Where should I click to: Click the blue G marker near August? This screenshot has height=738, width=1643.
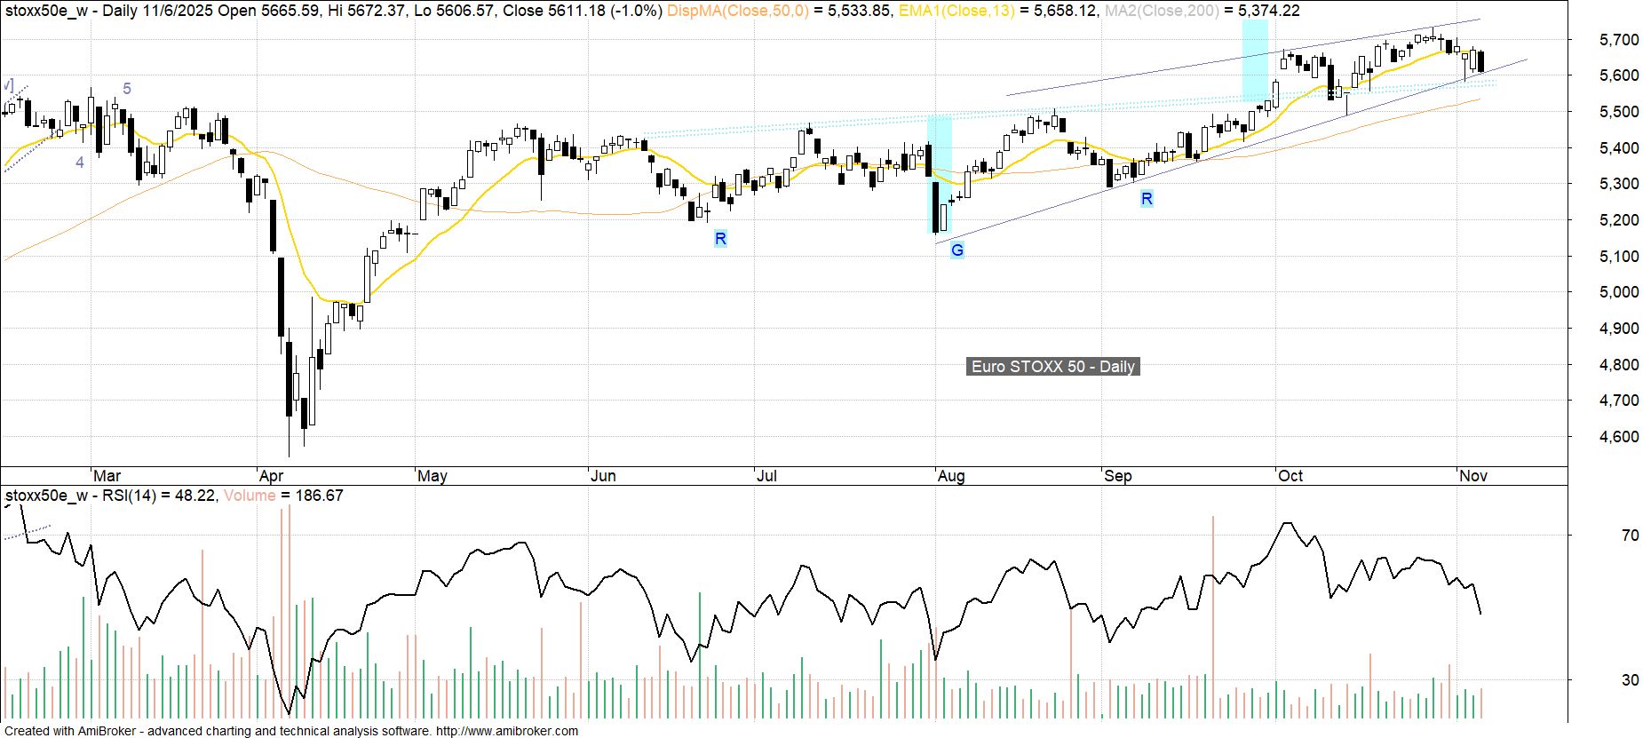(x=956, y=250)
